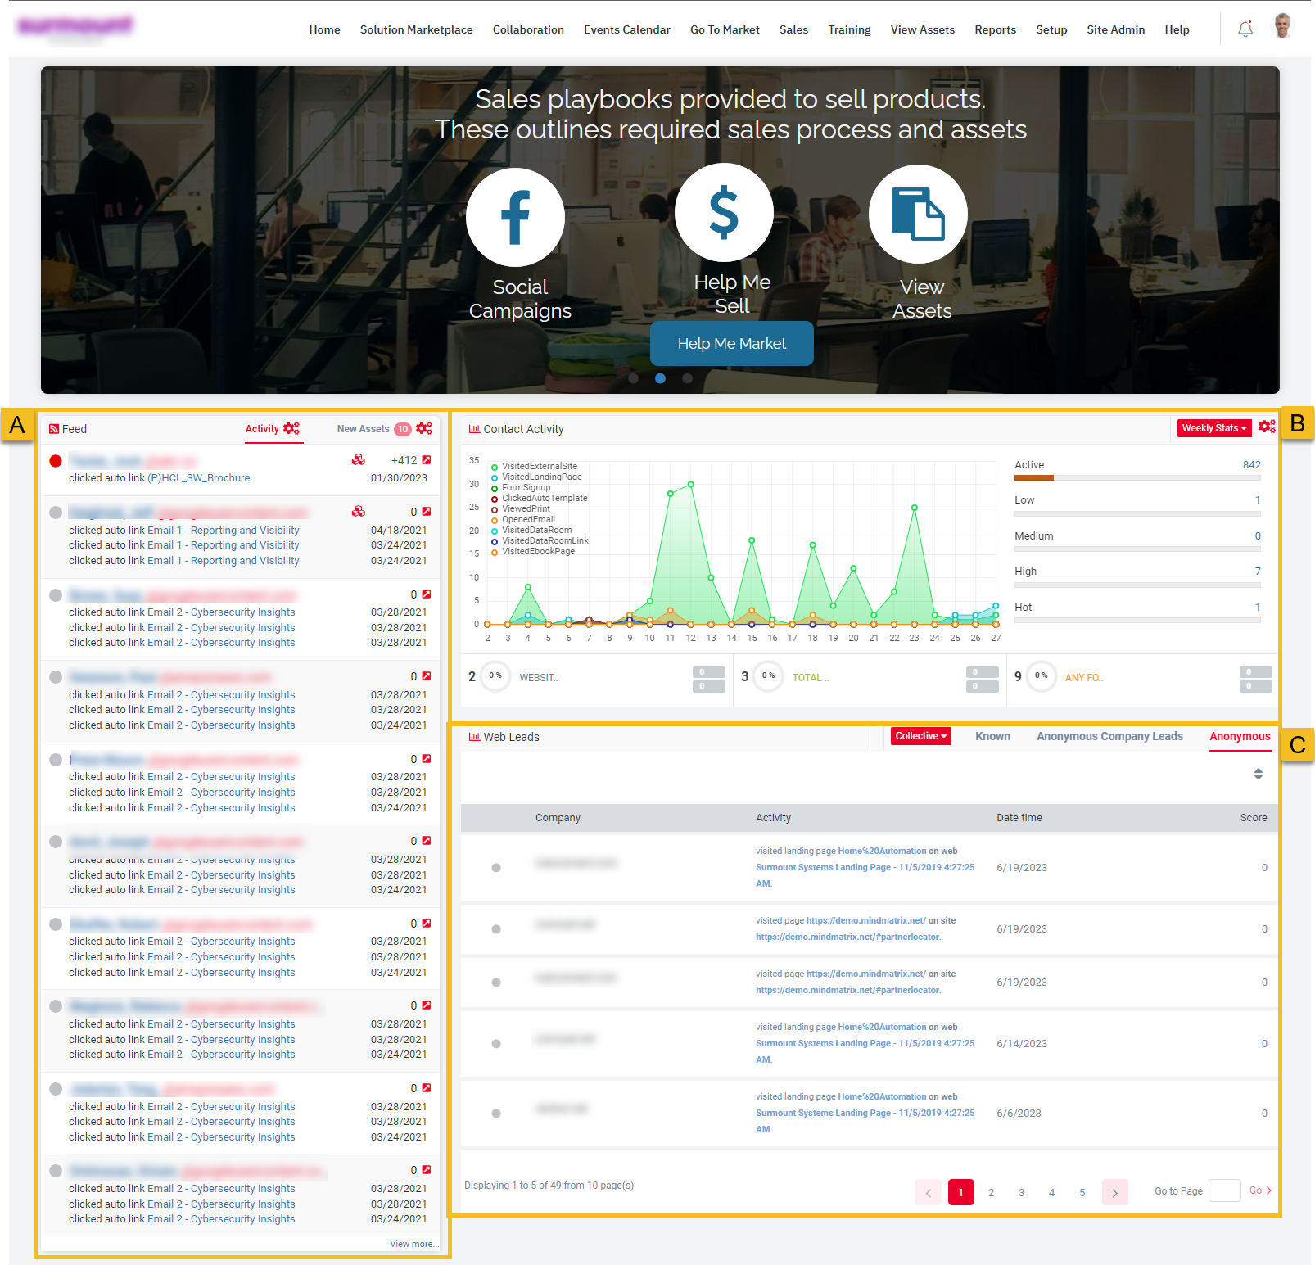Toggle VisitedEbookPage series in chart legend

(x=533, y=552)
